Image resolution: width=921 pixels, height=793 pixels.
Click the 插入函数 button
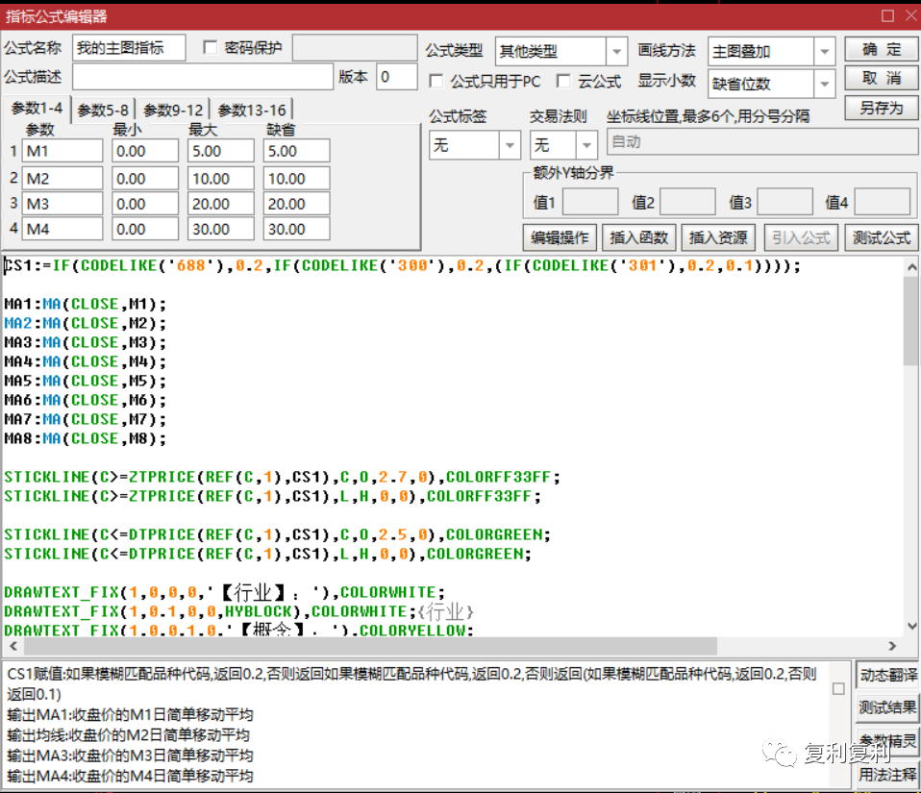point(639,237)
